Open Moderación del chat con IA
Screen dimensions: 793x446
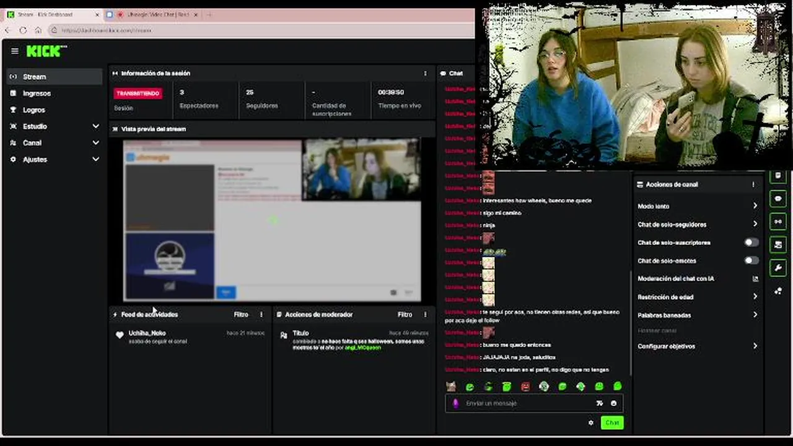(698, 279)
